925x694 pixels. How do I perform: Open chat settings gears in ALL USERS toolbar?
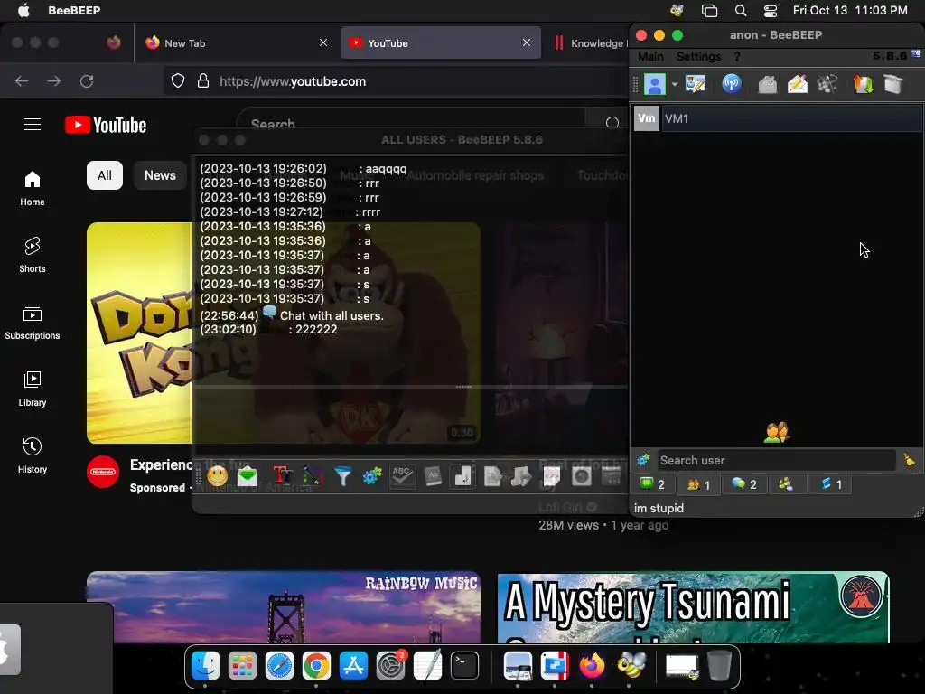click(x=372, y=475)
